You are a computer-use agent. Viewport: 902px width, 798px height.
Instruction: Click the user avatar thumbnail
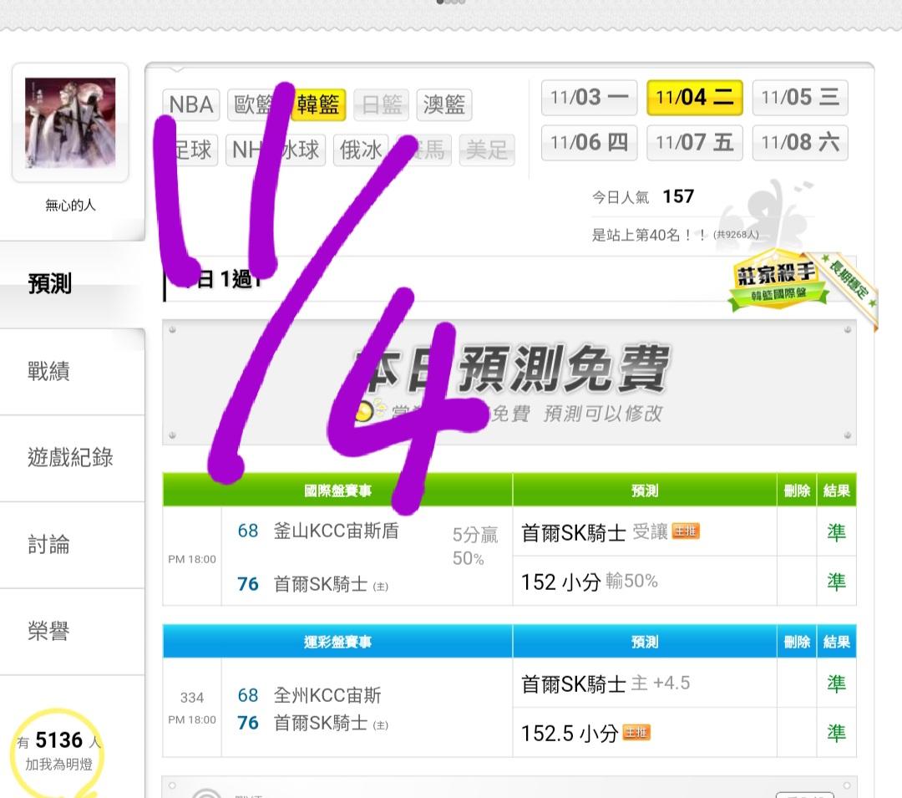pyautogui.click(x=70, y=123)
